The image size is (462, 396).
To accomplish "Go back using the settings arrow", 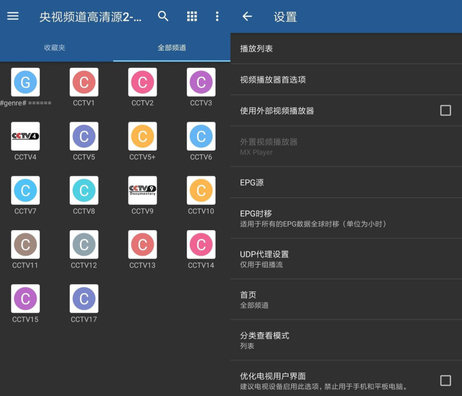I will pyautogui.click(x=247, y=16).
